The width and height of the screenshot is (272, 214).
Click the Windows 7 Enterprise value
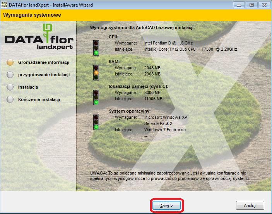pos(165,130)
